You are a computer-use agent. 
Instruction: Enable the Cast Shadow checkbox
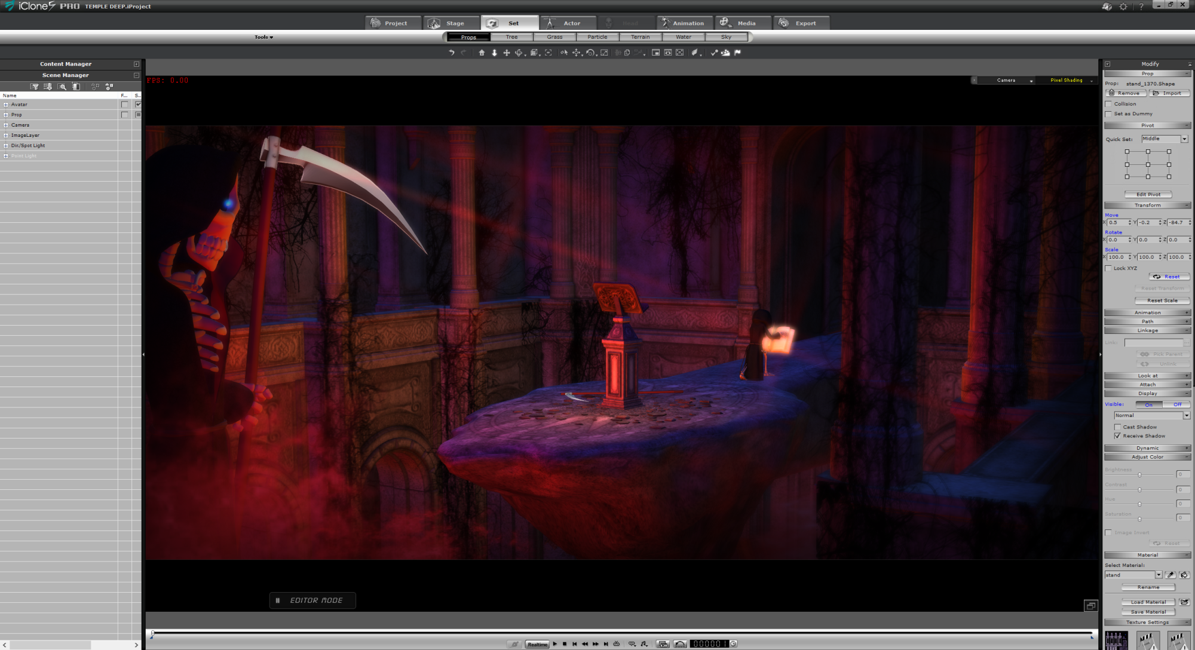point(1117,427)
